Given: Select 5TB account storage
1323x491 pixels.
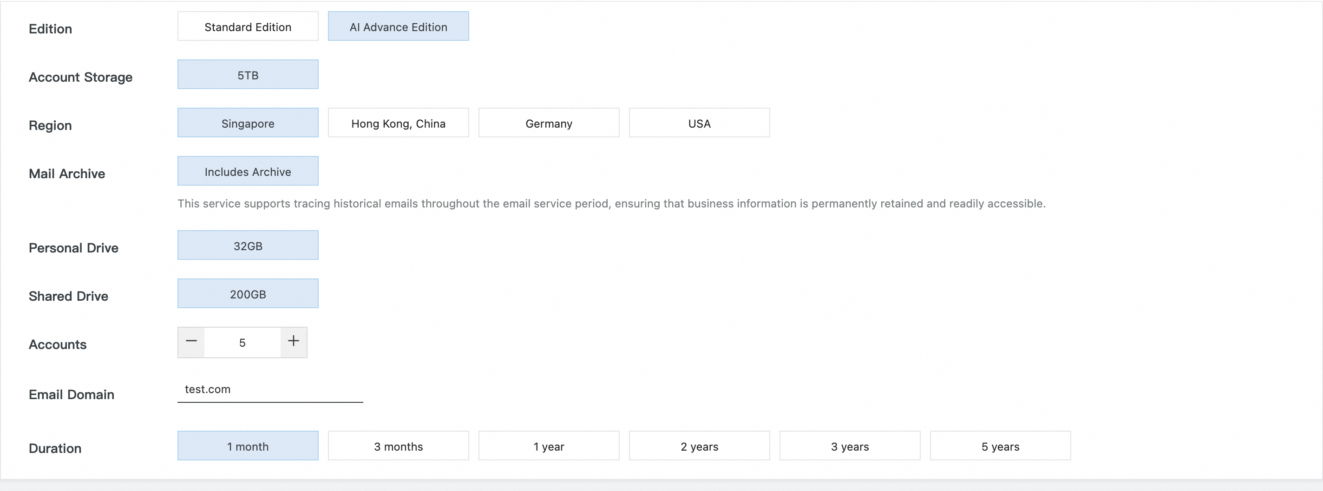Looking at the screenshot, I should point(248,75).
